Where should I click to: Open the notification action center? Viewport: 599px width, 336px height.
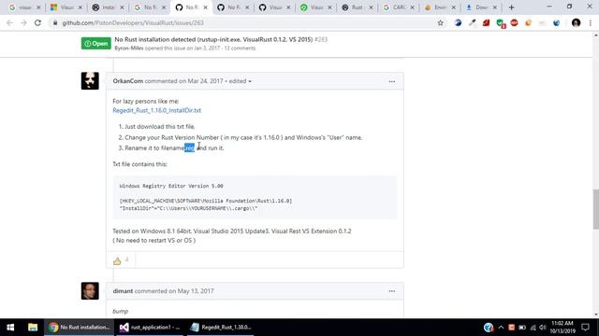pos(585,328)
